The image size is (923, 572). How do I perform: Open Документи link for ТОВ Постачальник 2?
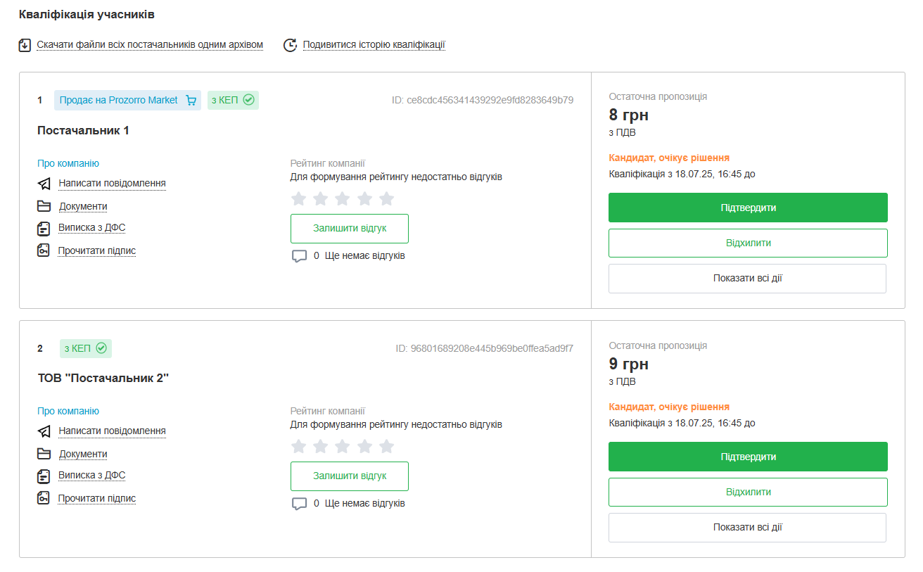pyautogui.click(x=83, y=454)
